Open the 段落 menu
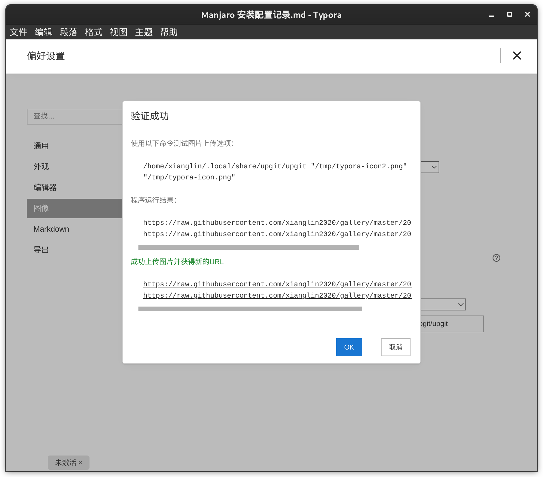 pos(69,32)
